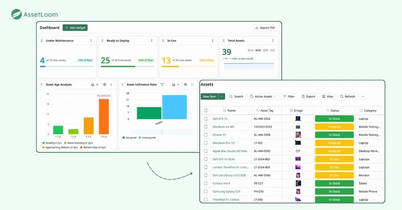This screenshot has height=210, width=402.
Task: Click the Asset Utilization Rate drag handle
Action: (x=123, y=85)
